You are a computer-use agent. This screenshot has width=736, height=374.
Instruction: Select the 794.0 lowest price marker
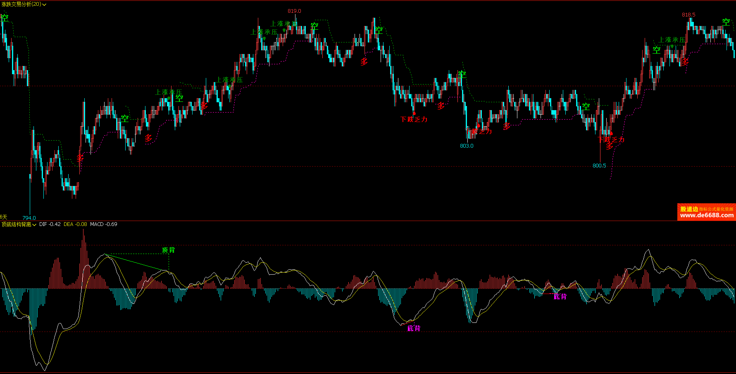coord(29,218)
